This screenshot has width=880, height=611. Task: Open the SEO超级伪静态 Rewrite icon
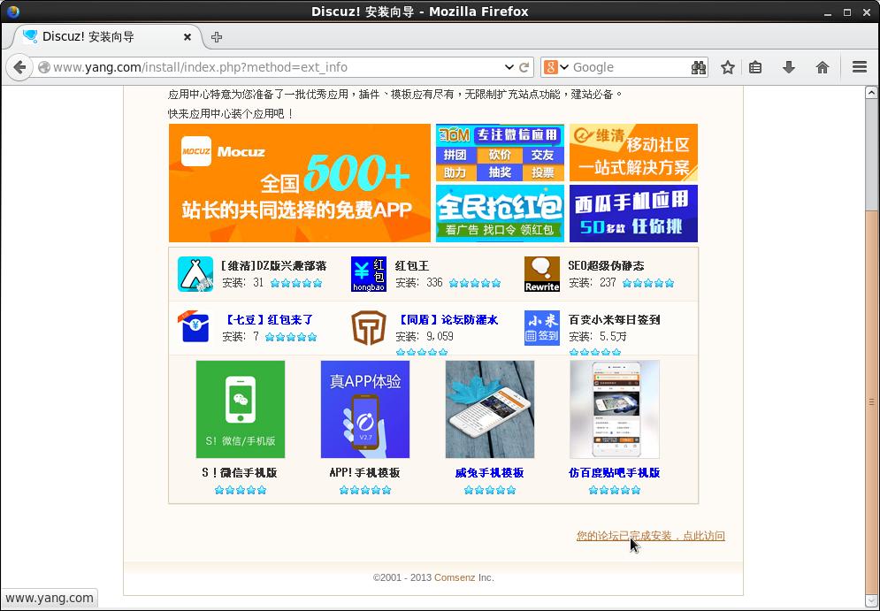tap(541, 274)
